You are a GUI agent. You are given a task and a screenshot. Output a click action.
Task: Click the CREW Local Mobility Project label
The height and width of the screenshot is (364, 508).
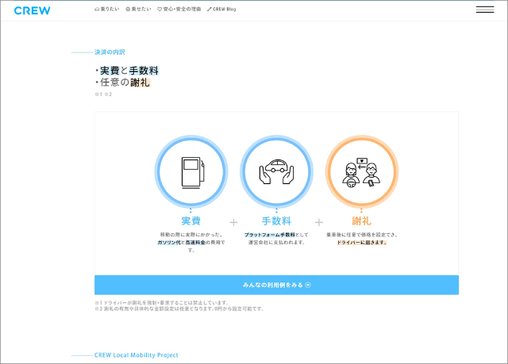pos(136,355)
